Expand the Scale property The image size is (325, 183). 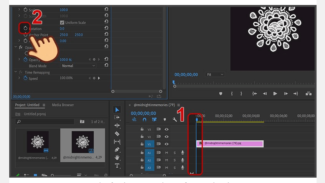(x=19, y=9)
